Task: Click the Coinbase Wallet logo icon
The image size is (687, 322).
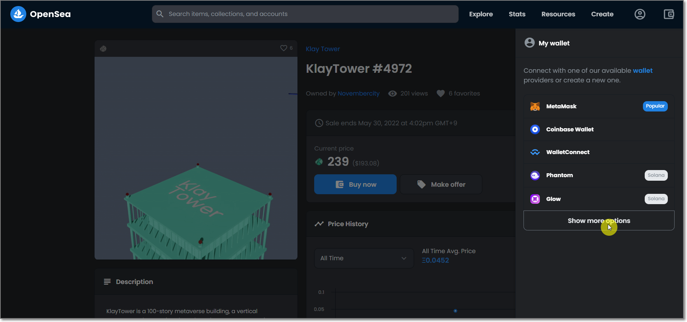Action: coord(535,129)
